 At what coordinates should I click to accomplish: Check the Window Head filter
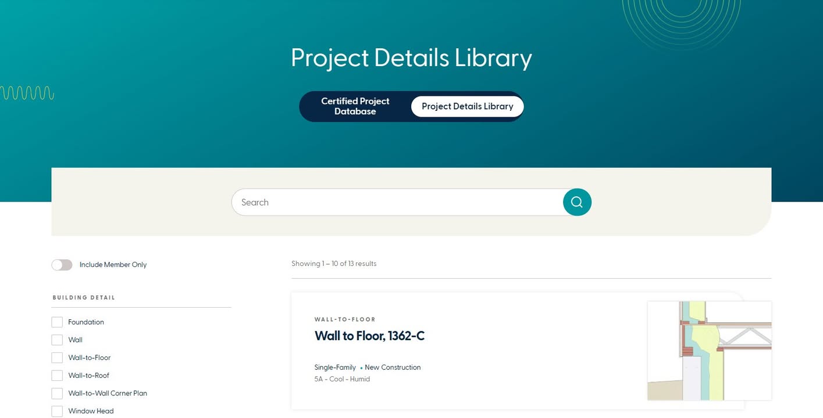57,411
